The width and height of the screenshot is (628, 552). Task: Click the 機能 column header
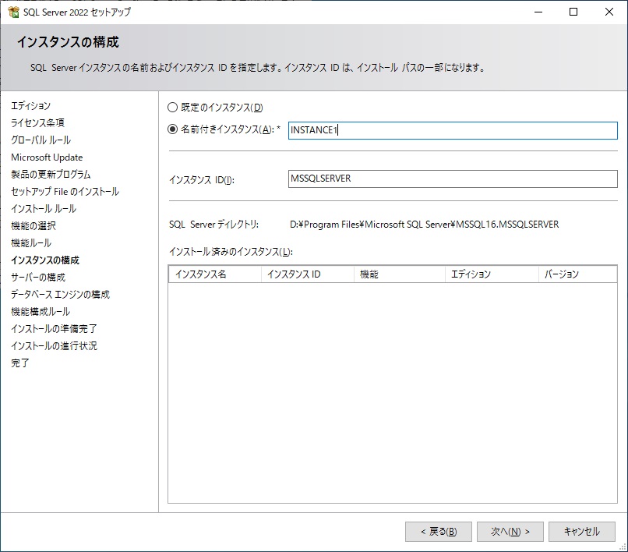pos(399,274)
